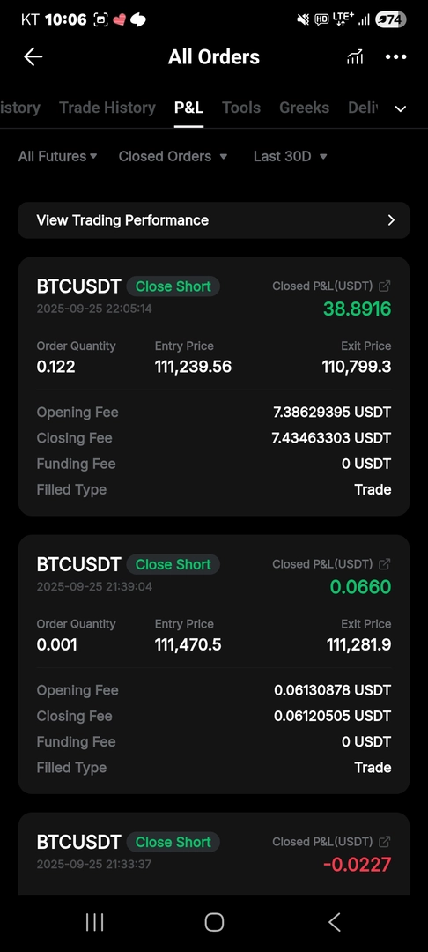The height and width of the screenshot is (952, 428).
Task: Open the chart analytics icon in header
Action: point(355,57)
